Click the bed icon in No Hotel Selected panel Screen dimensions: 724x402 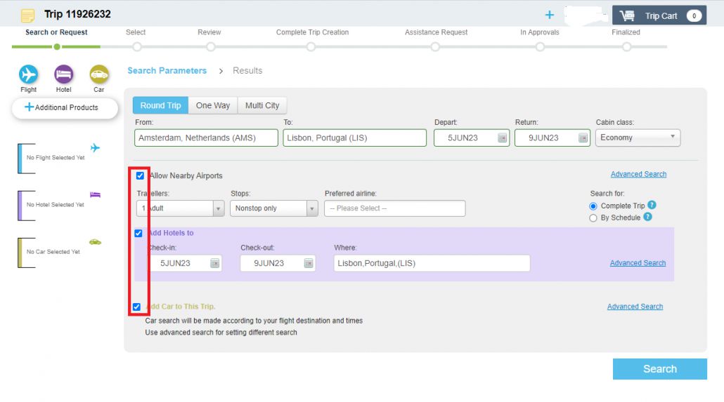click(x=95, y=194)
